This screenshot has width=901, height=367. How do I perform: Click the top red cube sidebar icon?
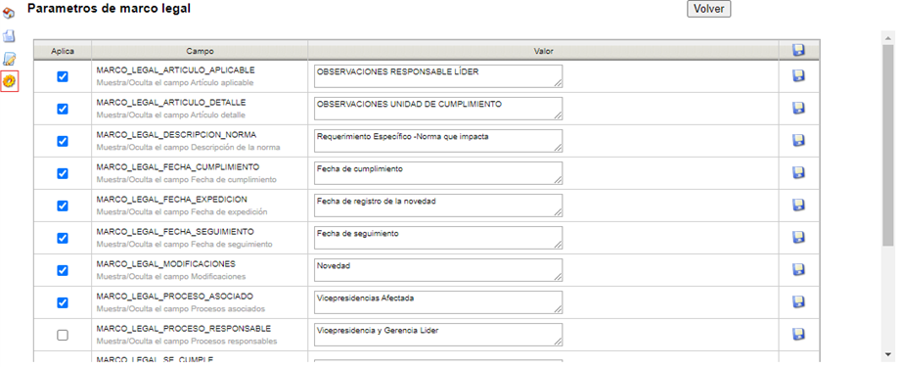click(x=9, y=12)
